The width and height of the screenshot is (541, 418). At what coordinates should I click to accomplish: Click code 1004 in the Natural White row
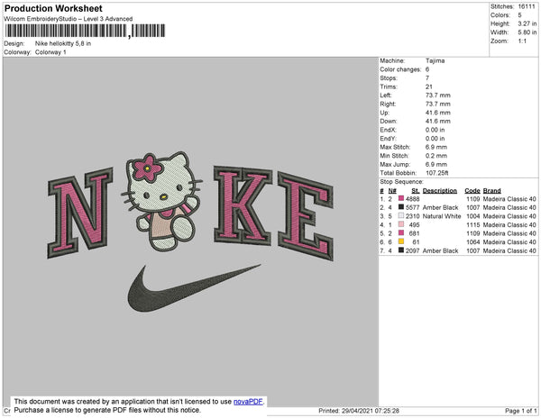[473, 216]
